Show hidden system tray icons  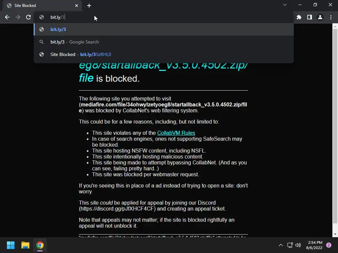point(281,245)
